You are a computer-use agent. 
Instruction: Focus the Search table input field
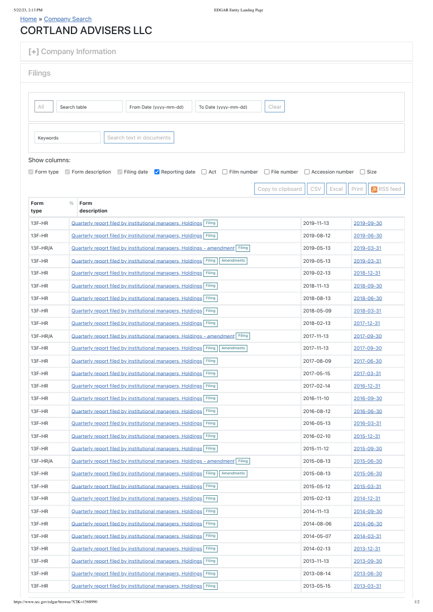tap(89, 107)
